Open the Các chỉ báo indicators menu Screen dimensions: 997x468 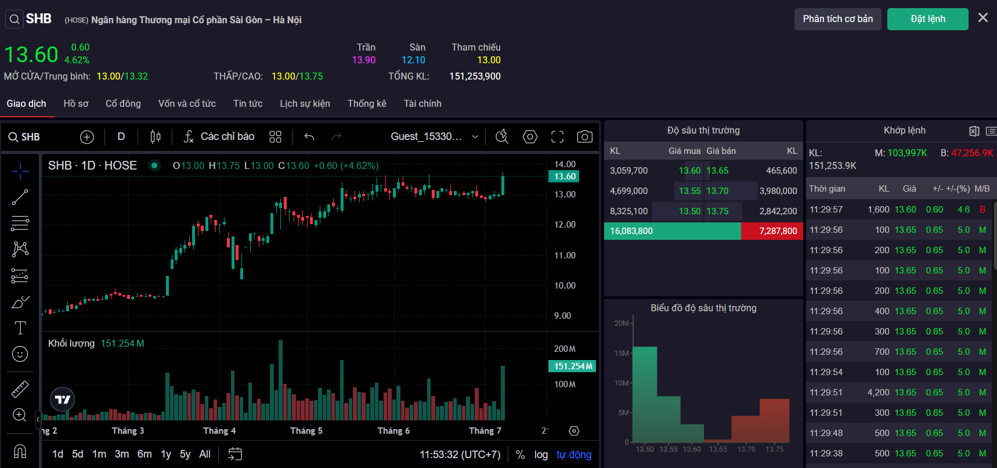pyautogui.click(x=219, y=137)
